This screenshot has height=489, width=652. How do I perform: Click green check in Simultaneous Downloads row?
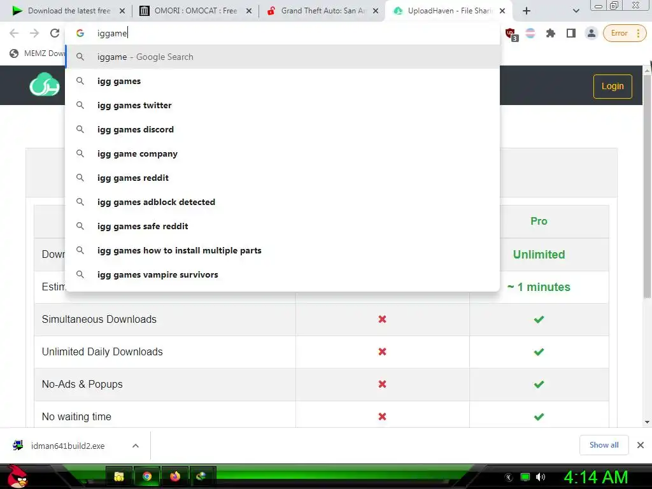click(x=539, y=320)
